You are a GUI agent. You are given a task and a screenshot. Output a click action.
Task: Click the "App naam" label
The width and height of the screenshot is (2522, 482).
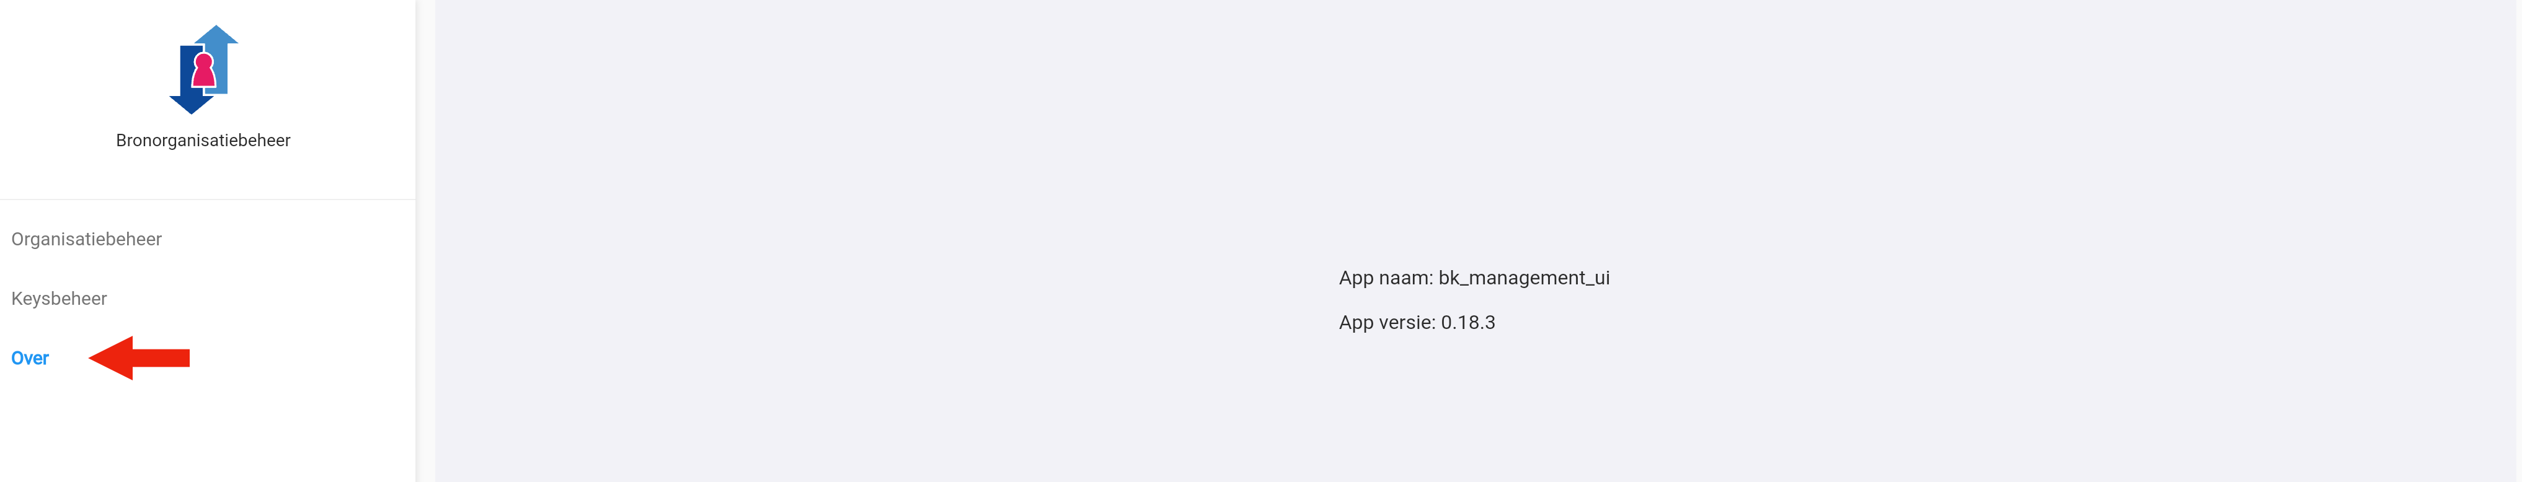1386,279
